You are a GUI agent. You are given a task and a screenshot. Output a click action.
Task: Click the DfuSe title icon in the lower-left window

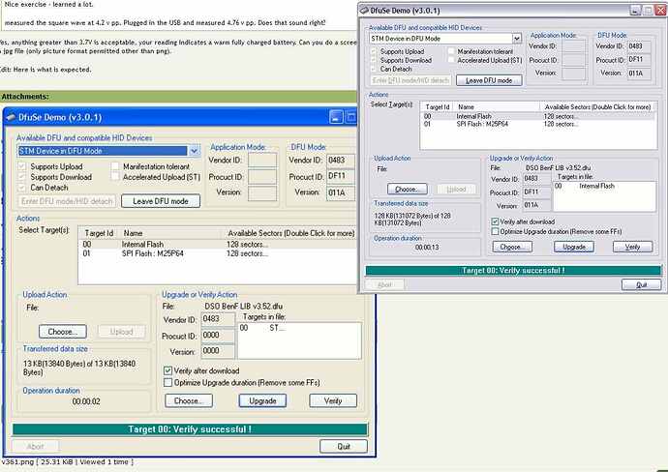pos(11,117)
